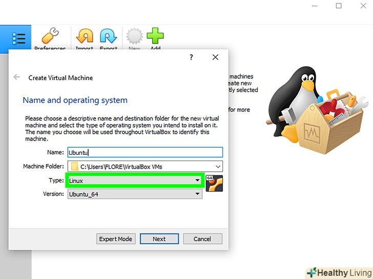
Task: Open dialog help question mark
Action: coord(191,57)
